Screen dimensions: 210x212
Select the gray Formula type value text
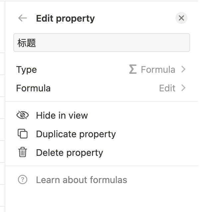(158, 70)
